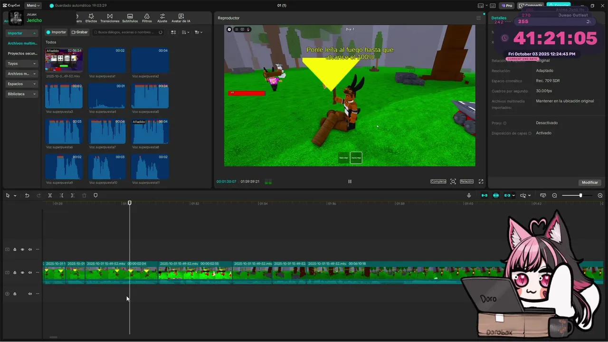The image size is (608, 342).
Task: Lock the upper video track
Action: [15, 249]
